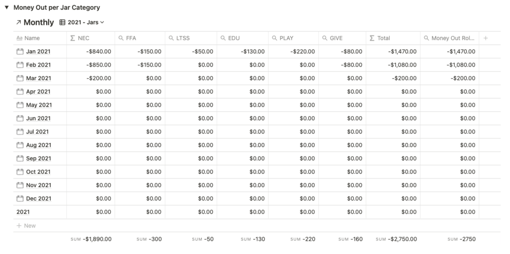Select the Jan 2021 PLAY cell -$220.00
The image size is (510, 254).
tap(293, 51)
